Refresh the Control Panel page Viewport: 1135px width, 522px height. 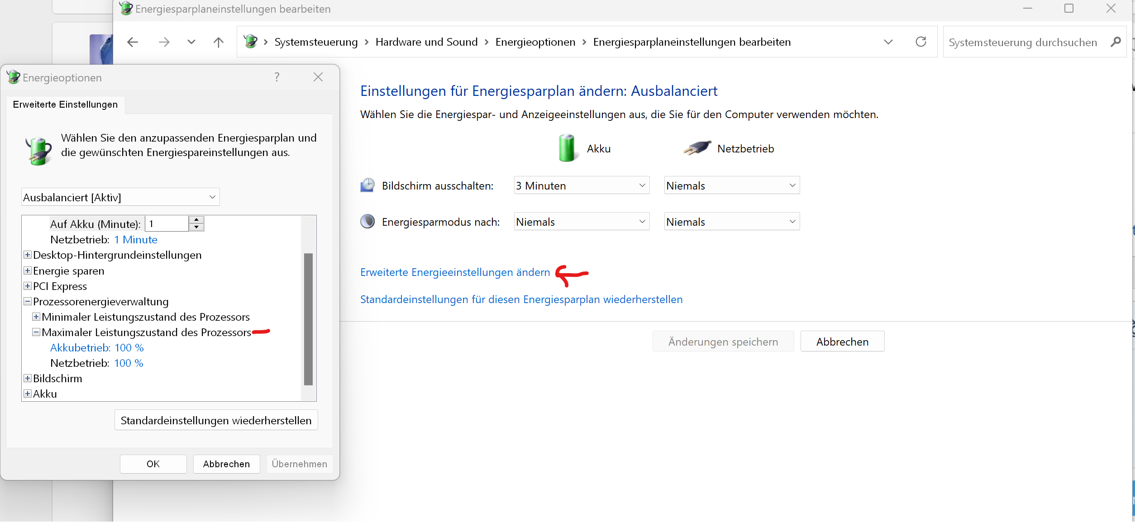click(920, 42)
